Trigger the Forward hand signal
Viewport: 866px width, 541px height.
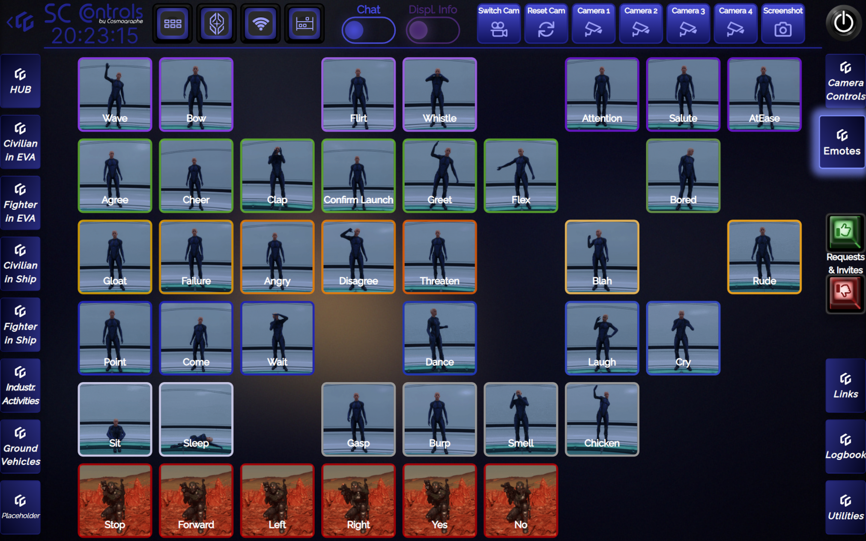coord(196,500)
